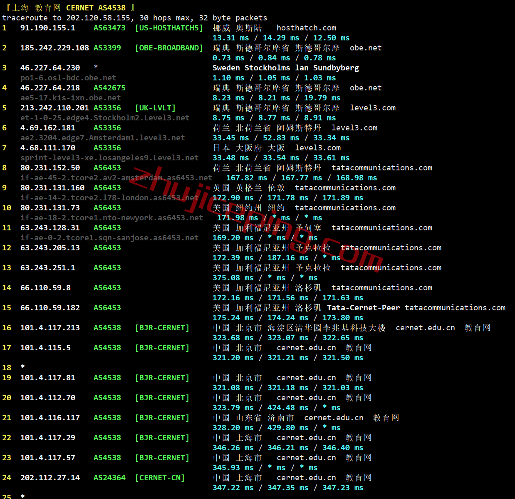Click hop 20 IP address 101.4.112.70

48,398
